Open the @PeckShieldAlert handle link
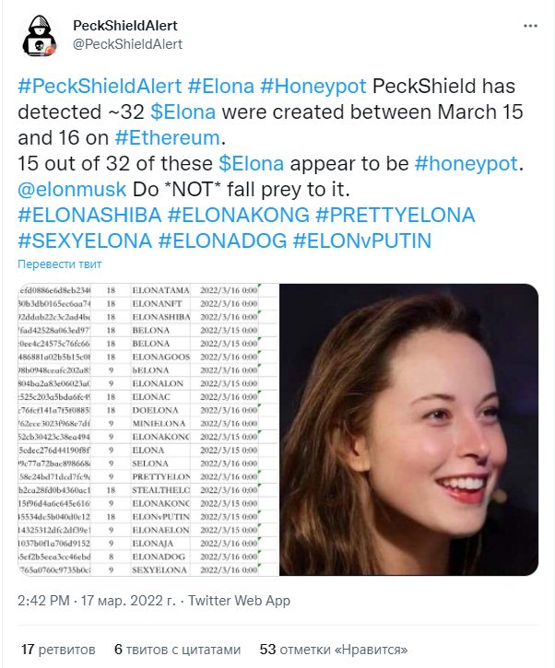 [x=127, y=44]
